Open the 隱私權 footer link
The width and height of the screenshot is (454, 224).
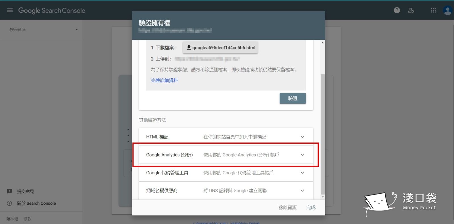12,219
